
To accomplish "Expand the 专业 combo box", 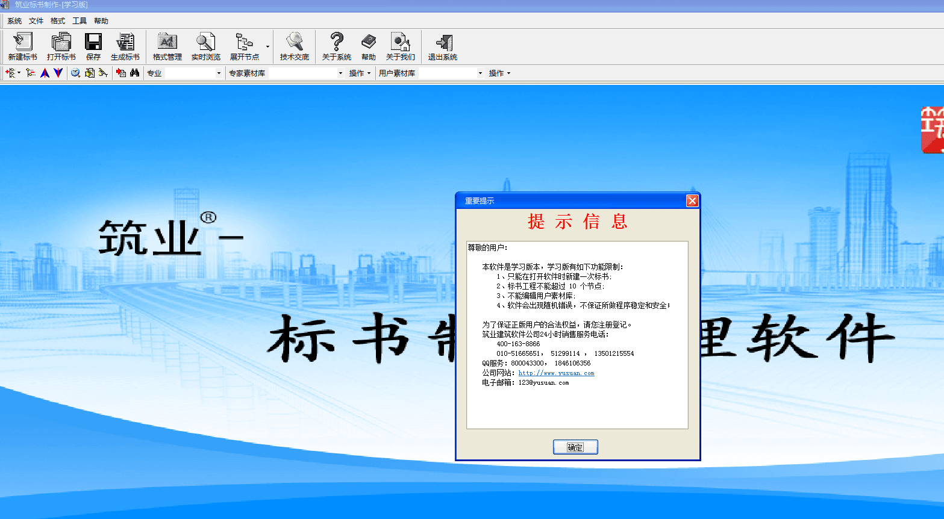I will coord(219,73).
